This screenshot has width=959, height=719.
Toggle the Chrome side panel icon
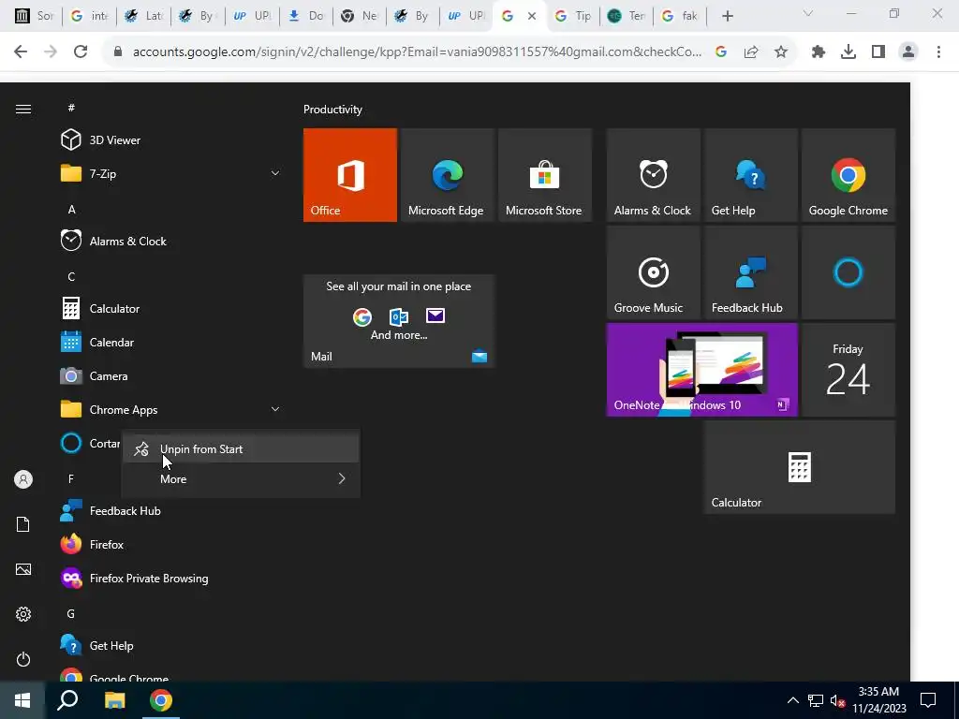pyautogui.click(x=878, y=52)
